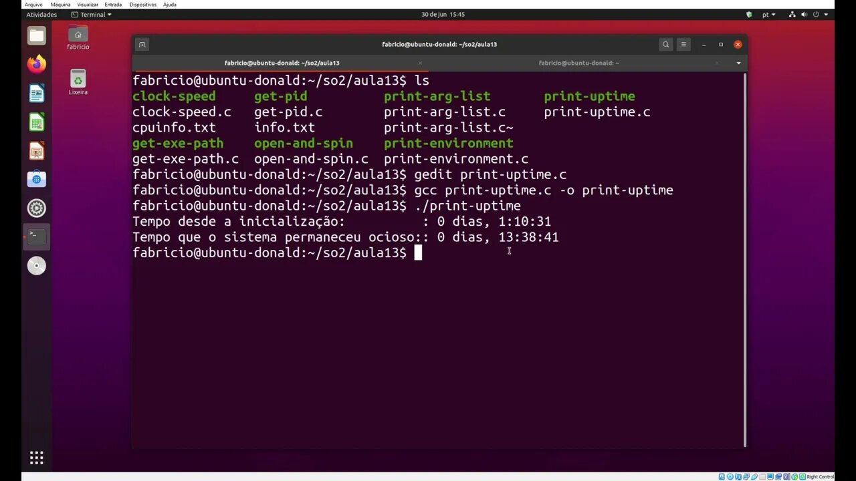
Task: Switch to the second fabricio@ubuntu-donald: ~ tab
Action: 578,63
